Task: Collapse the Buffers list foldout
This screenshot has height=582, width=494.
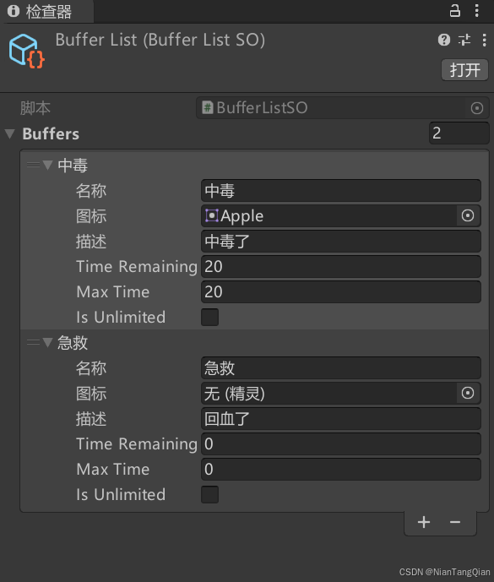Action: (x=10, y=133)
